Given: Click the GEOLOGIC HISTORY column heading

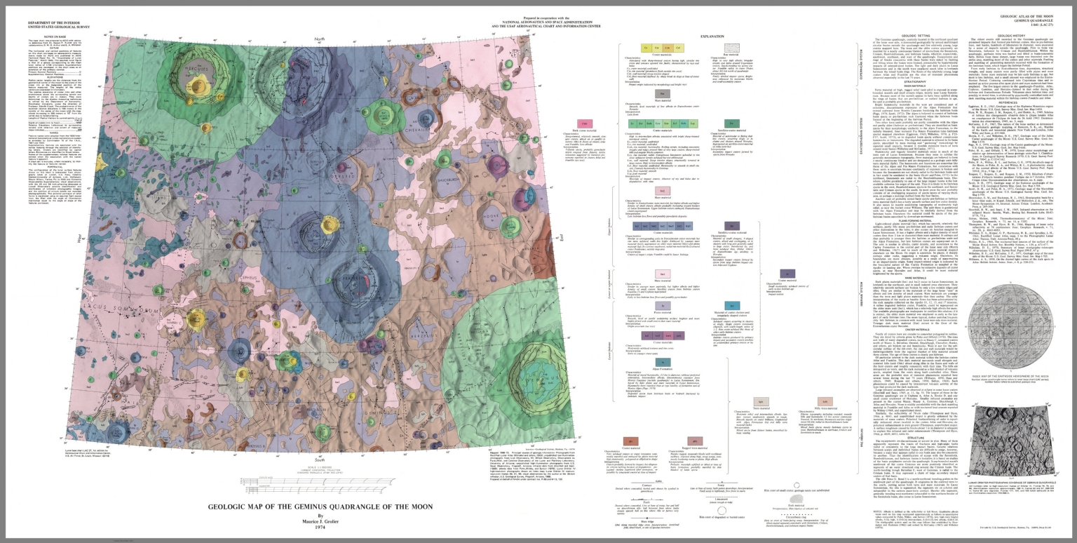Looking at the screenshot, I should click(1012, 36).
